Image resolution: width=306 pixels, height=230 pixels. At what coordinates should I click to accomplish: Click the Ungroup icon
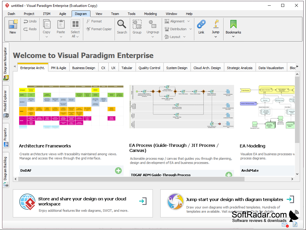pyautogui.click(x=153, y=24)
